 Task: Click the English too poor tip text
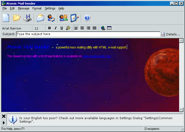click(96, 120)
